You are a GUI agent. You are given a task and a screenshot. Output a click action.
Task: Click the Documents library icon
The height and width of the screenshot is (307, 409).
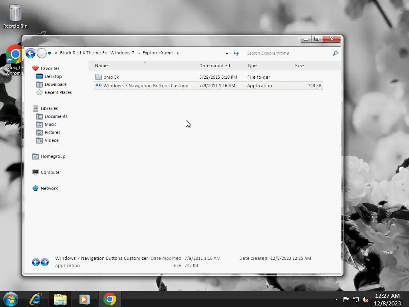click(40, 116)
